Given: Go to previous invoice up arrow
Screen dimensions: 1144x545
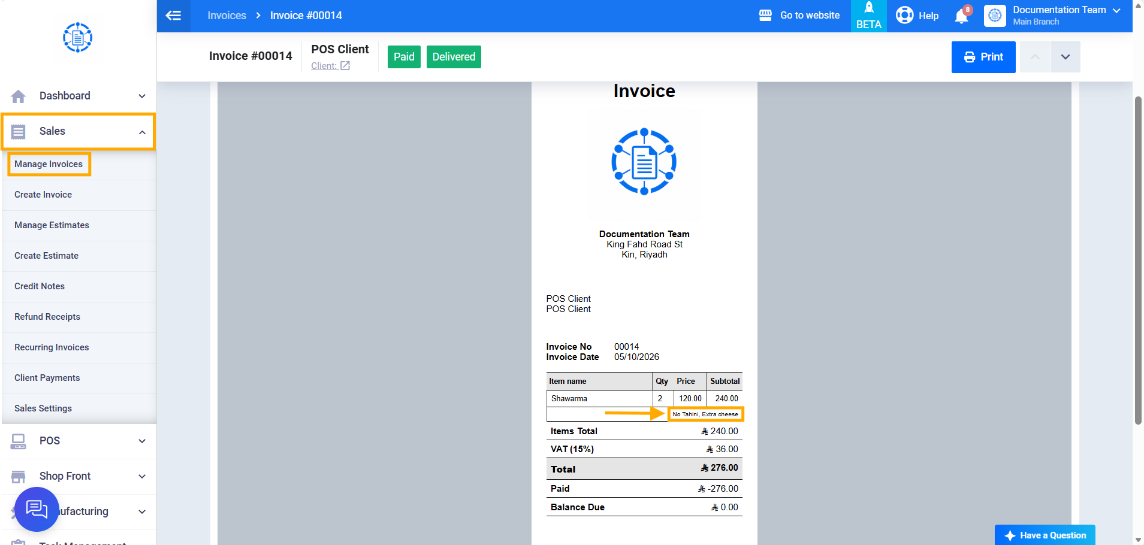Looking at the screenshot, I should tap(1035, 57).
